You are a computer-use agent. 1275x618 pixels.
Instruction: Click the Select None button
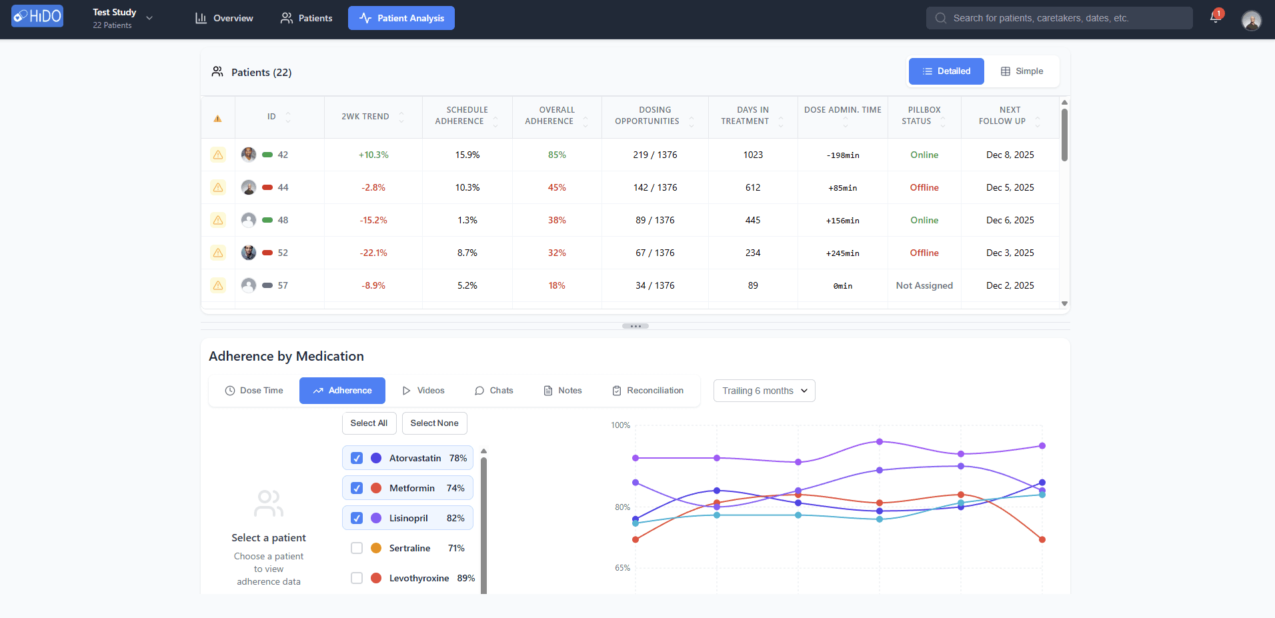pyautogui.click(x=434, y=423)
